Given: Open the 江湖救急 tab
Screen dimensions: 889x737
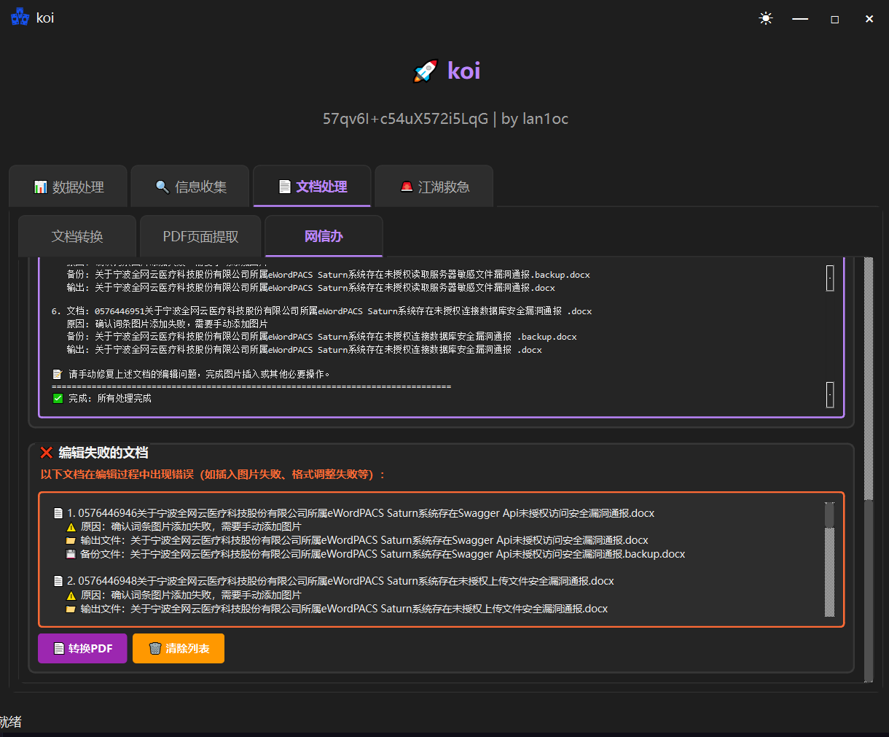Looking at the screenshot, I should point(434,187).
